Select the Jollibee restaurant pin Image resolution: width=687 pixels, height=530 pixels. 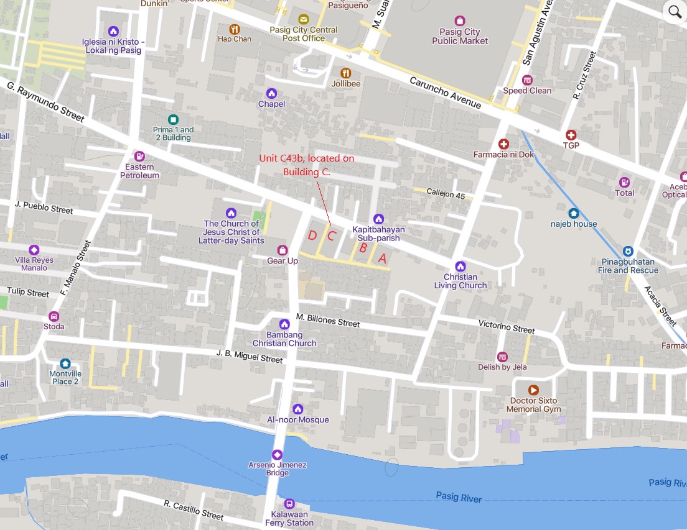point(346,73)
